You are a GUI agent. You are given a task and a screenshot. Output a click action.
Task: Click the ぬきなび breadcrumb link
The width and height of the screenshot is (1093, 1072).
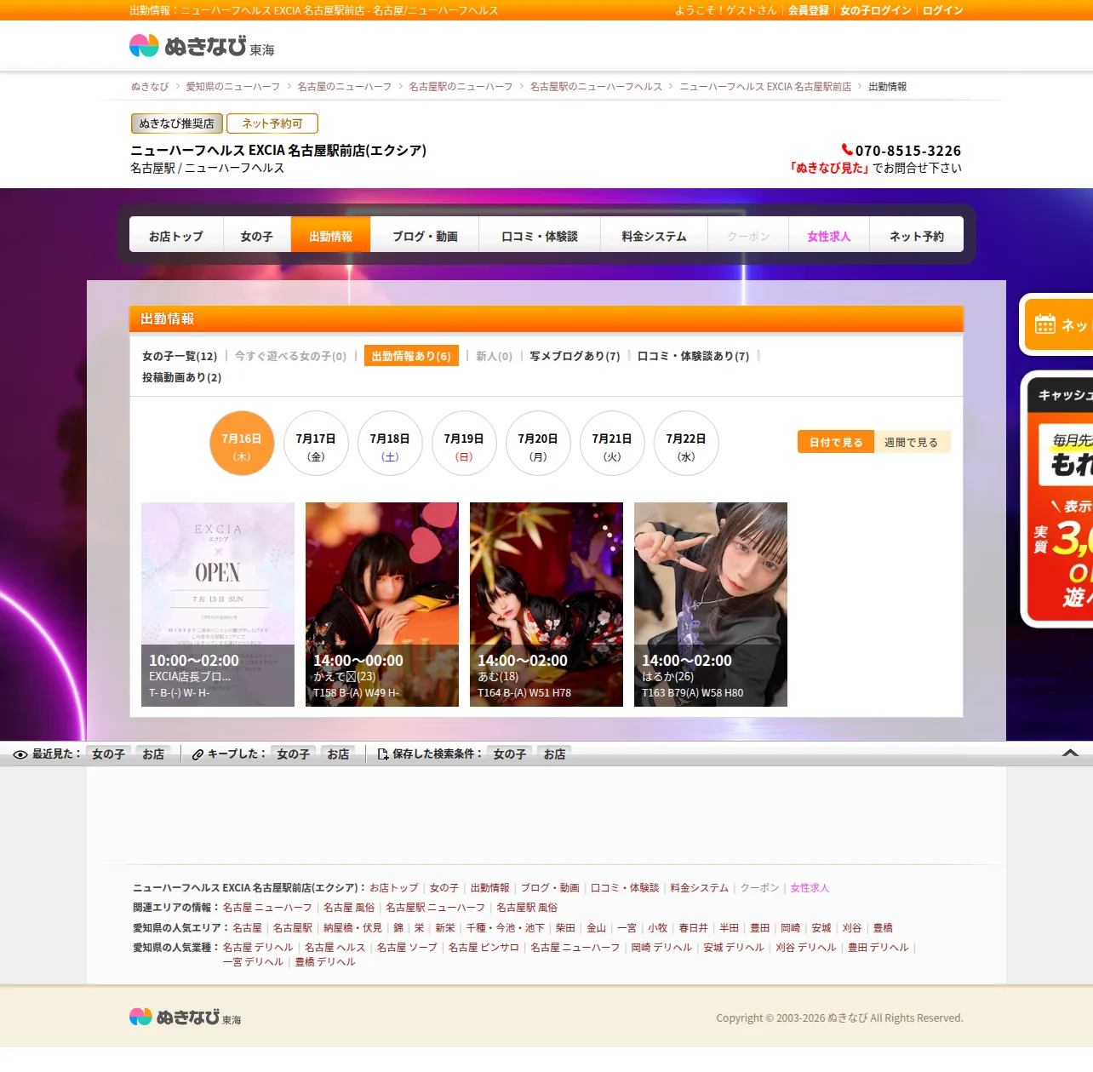tap(150, 87)
